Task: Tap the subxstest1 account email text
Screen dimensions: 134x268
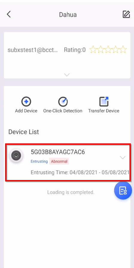Action: pos(33,50)
